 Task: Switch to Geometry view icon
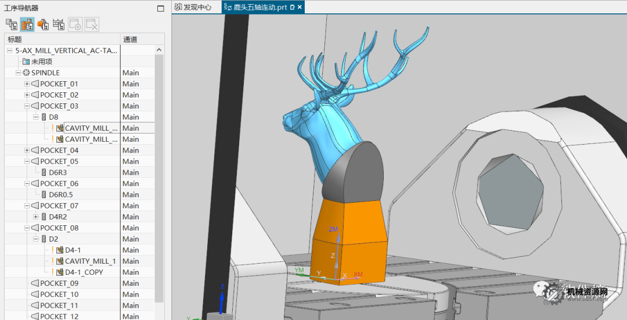43,24
